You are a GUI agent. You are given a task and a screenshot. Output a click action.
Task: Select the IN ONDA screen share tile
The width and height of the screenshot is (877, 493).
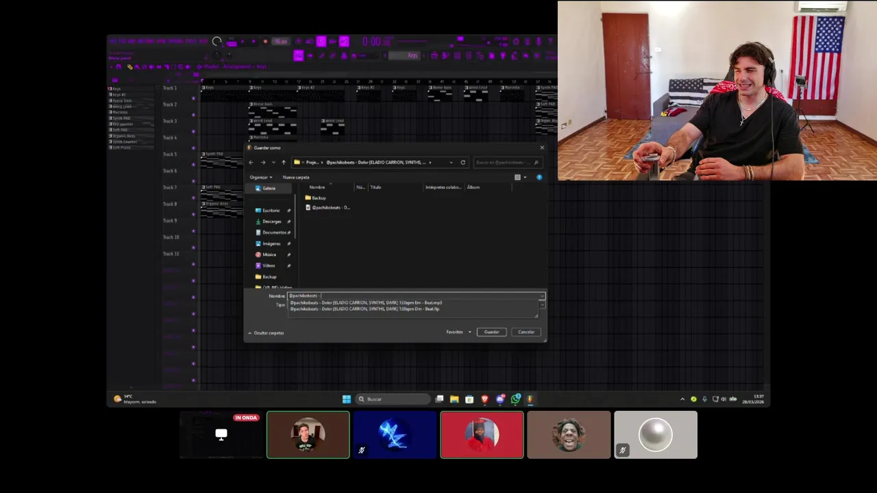click(x=221, y=435)
